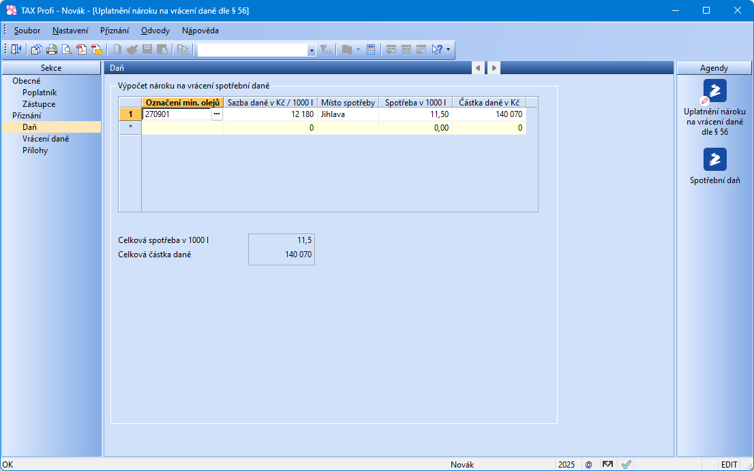Click the green checkmark in status bar
This screenshot has width=754, height=471.
pyautogui.click(x=626, y=464)
